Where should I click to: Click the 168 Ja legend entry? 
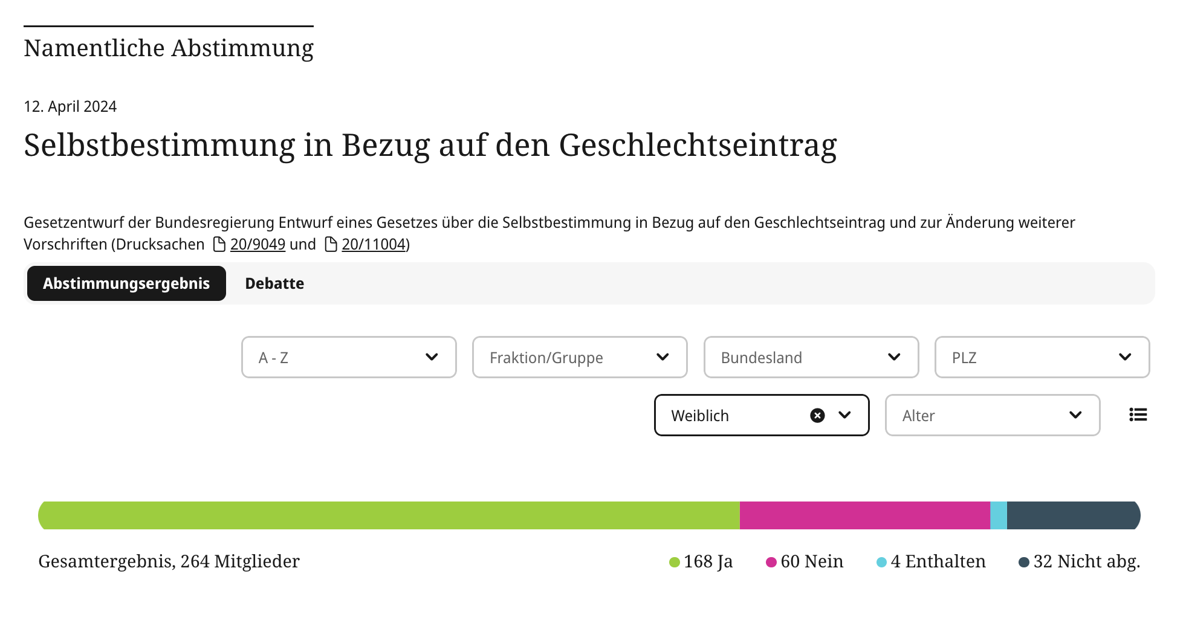(701, 561)
